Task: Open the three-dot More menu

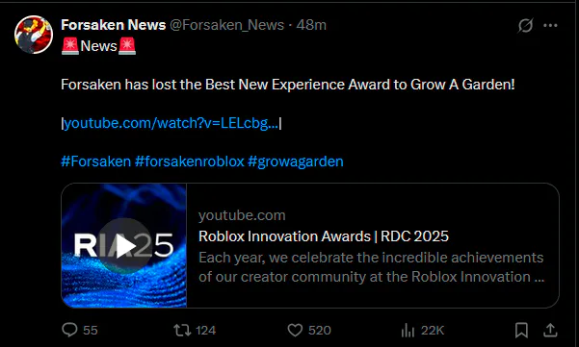Action: 550,25
